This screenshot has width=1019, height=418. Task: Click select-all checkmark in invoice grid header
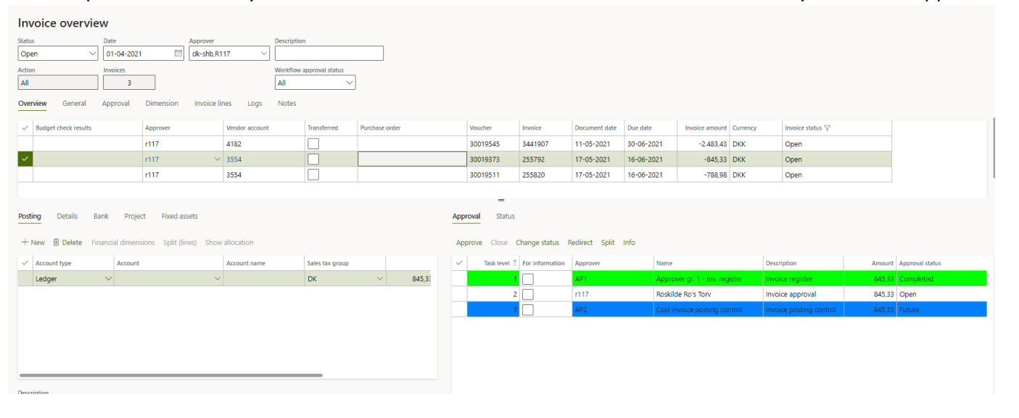pyautogui.click(x=25, y=128)
